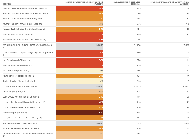
Task: Select the Mt Sinai Hospital Medical Center row name
Action: click(22, 128)
